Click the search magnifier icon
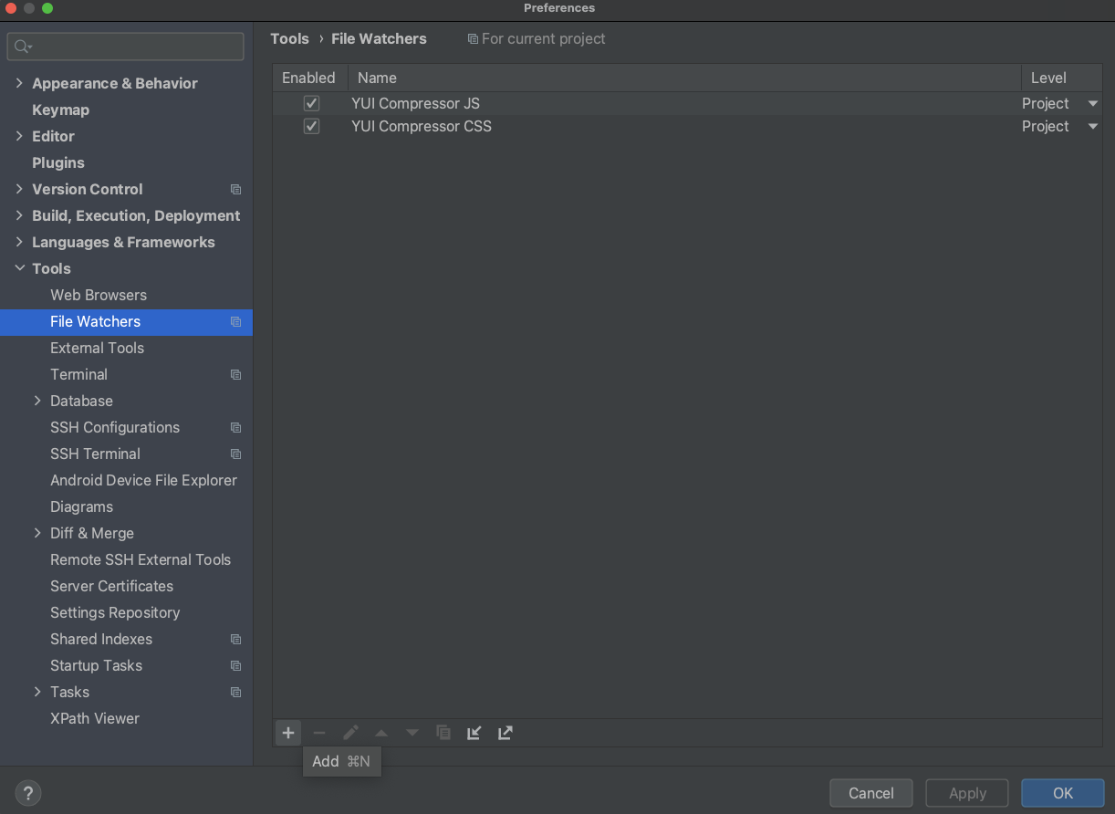This screenshot has height=814, width=1115. (x=23, y=47)
